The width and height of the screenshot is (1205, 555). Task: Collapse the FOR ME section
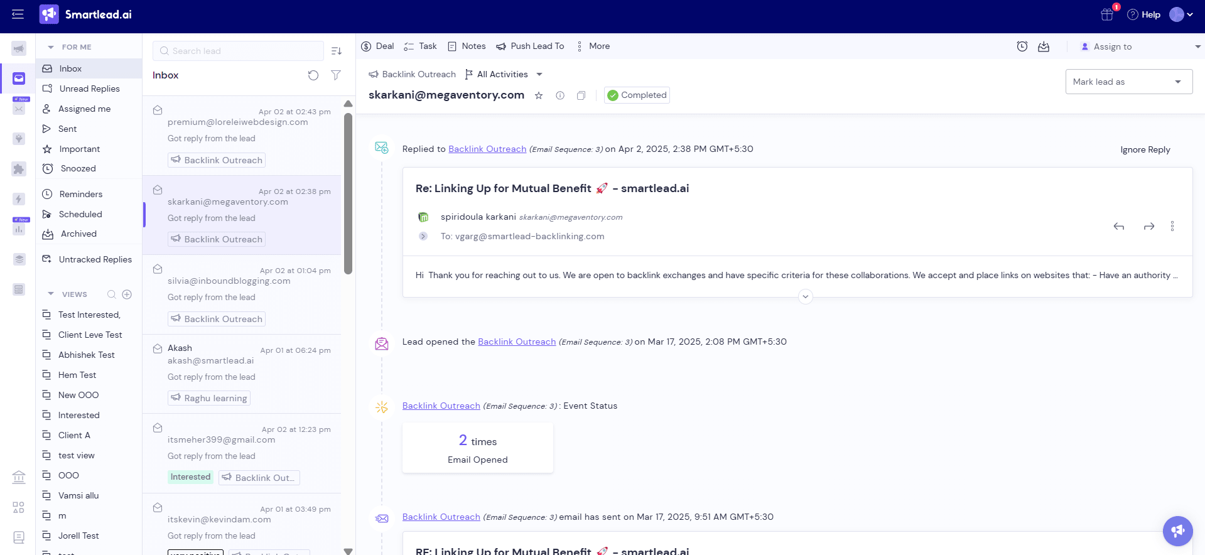[51, 47]
